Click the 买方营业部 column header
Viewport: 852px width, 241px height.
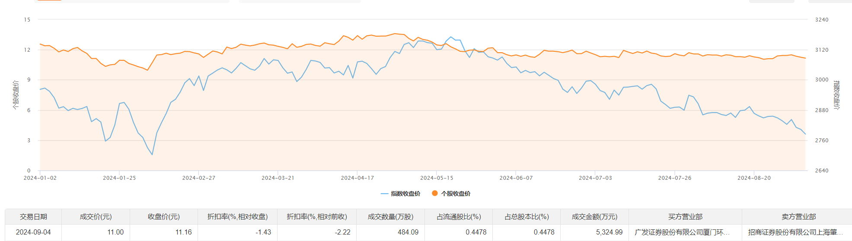[685, 216]
